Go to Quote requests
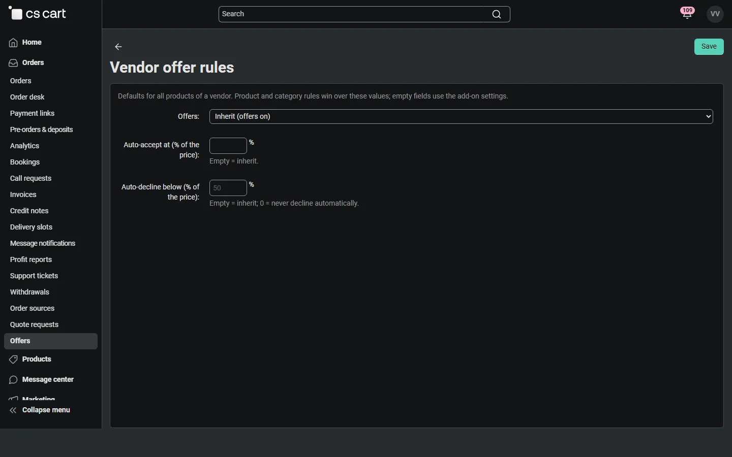732x457 pixels. pyautogui.click(x=34, y=324)
